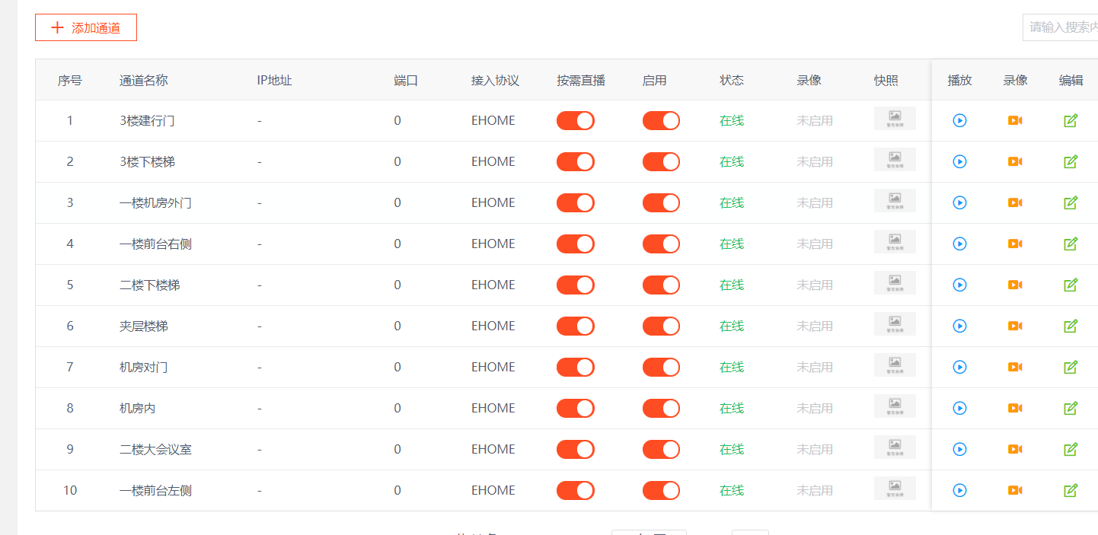
Task: Toggle 按需直播 switch for 3楼建行门
Action: [576, 120]
